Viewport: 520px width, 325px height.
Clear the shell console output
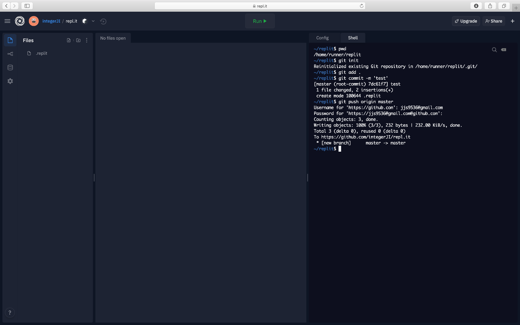503,50
